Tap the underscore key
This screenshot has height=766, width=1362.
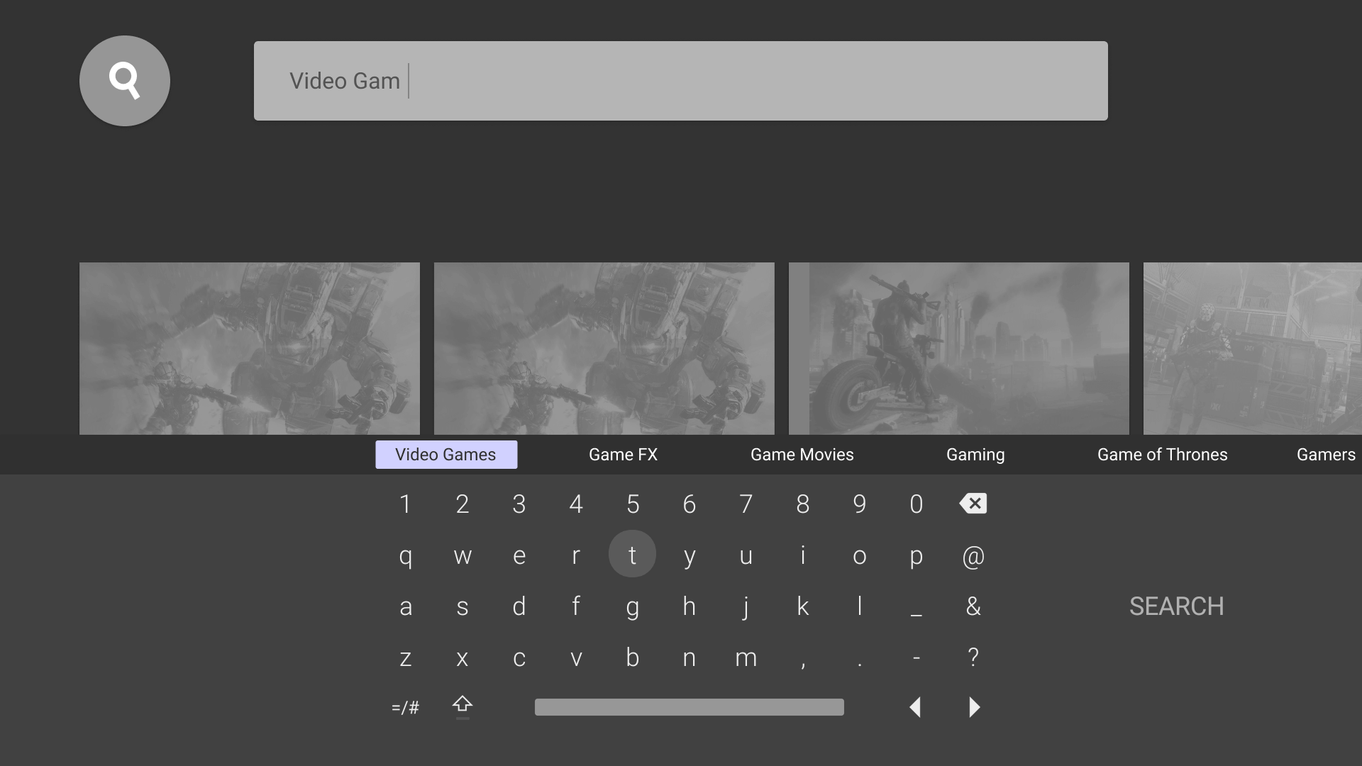917,614
